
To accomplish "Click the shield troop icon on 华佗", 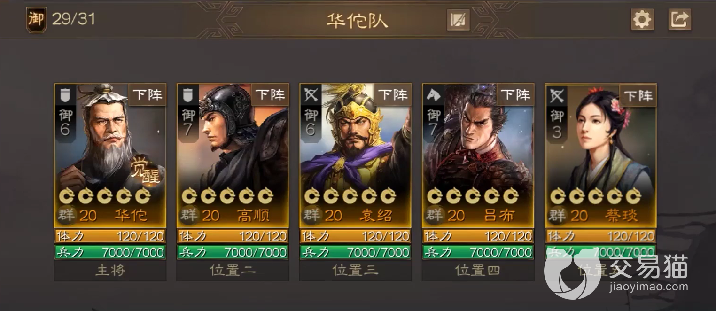I will 65,95.
